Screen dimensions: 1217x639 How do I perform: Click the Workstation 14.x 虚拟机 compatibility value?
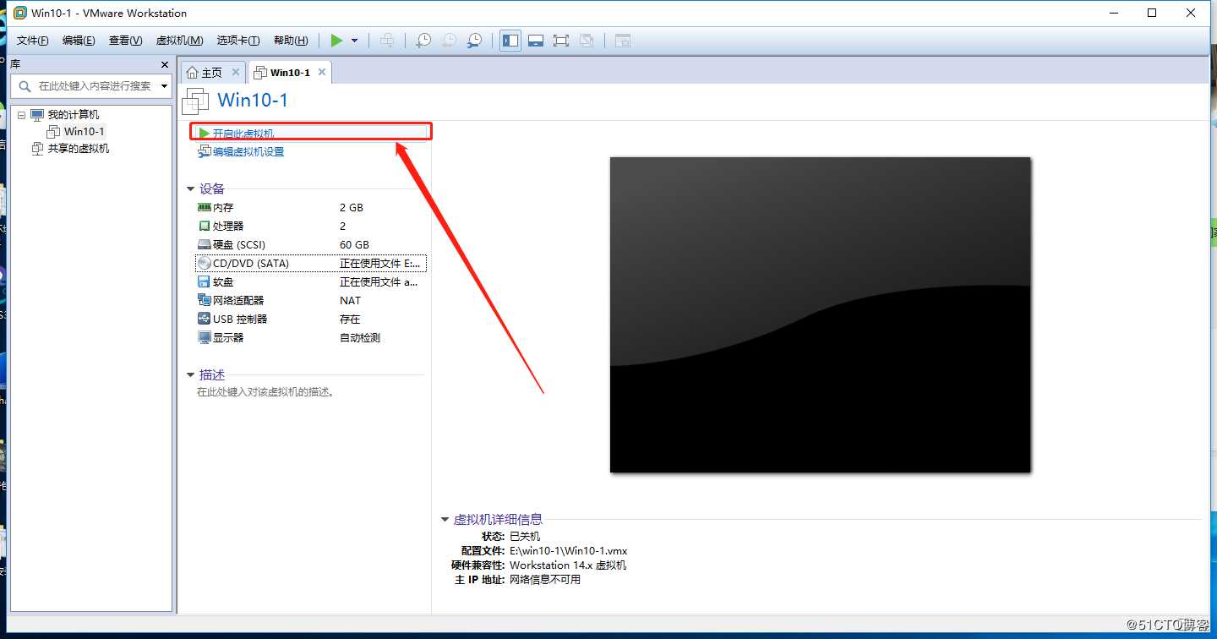[x=568, y=565]
